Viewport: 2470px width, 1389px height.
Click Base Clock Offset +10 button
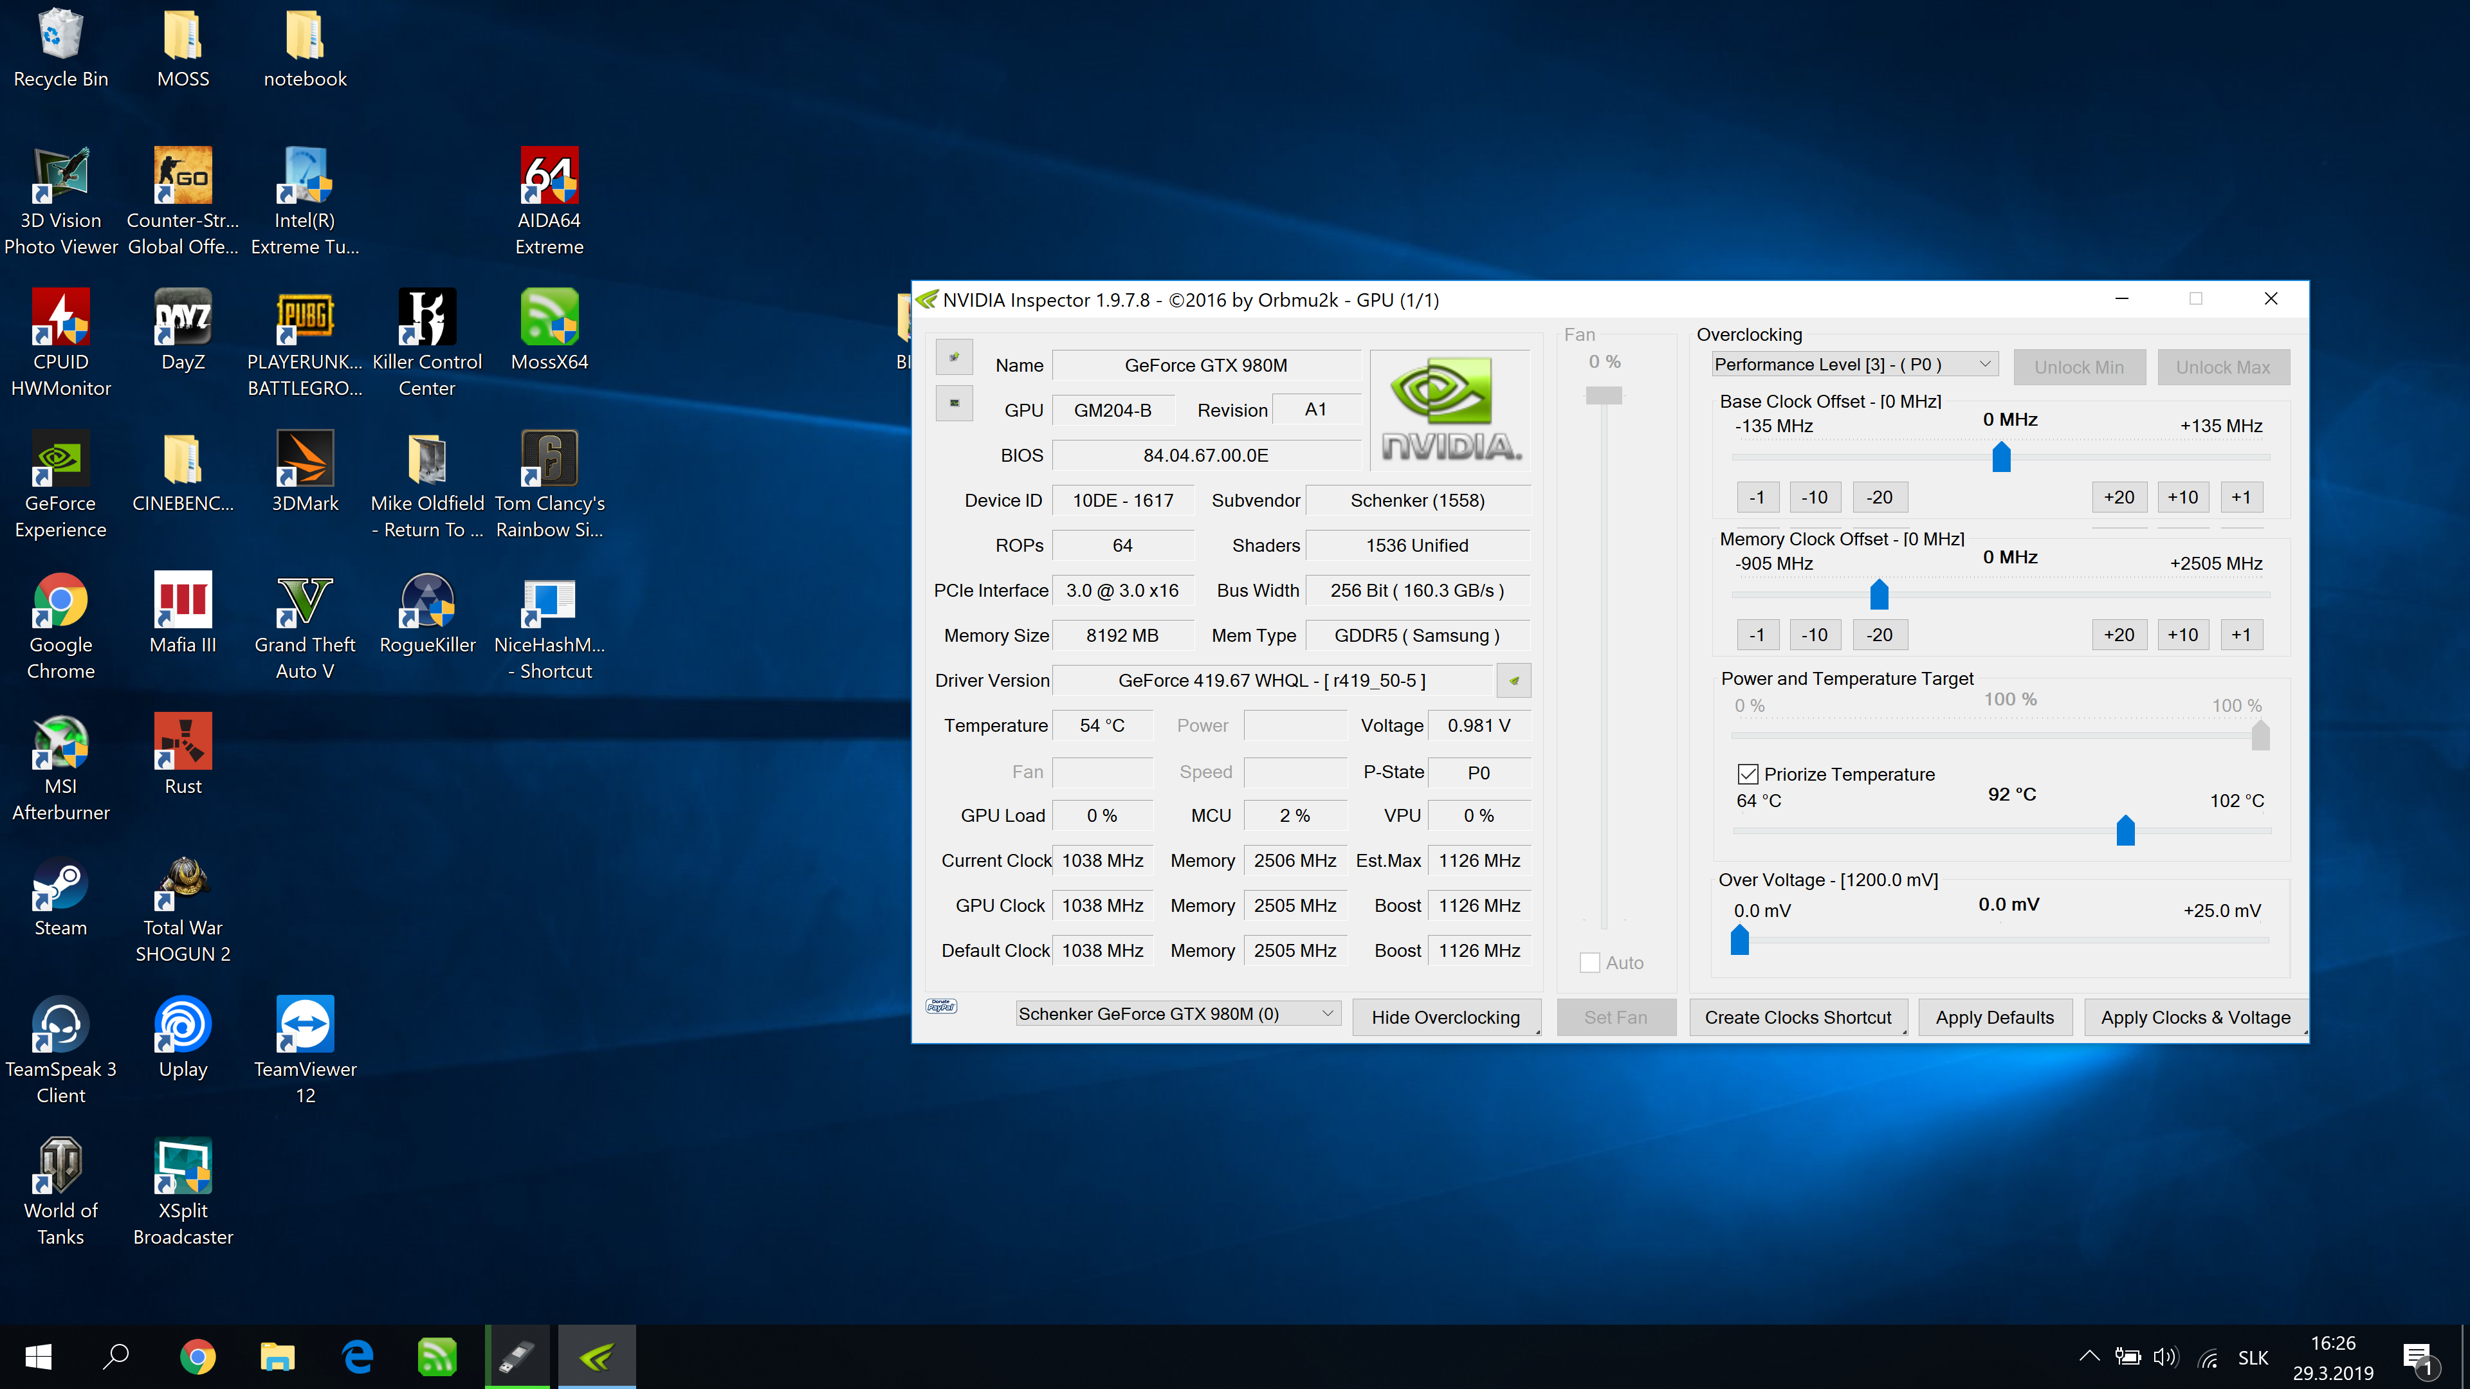coord(2182,496)
